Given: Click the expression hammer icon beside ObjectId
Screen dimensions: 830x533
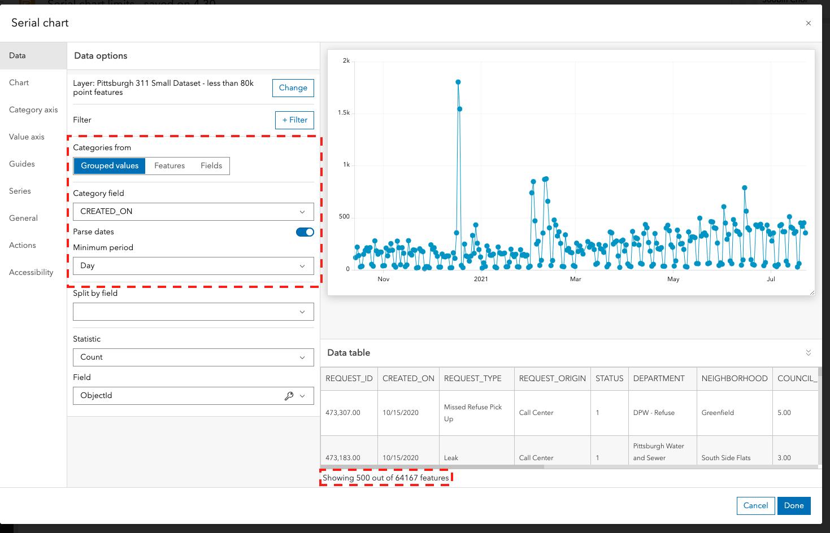Looking at the screenshot, I should (x=289, y=396).
